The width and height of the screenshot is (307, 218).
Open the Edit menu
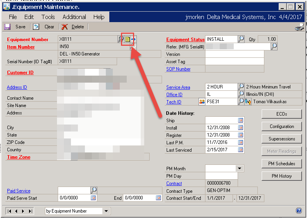(x=29, y=17)
